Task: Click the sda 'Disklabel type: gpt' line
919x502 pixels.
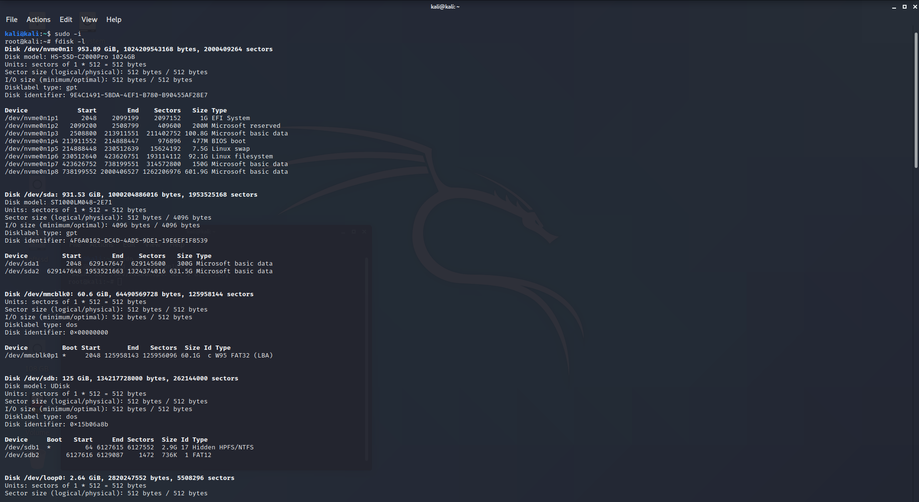Action: click(41, 233)
